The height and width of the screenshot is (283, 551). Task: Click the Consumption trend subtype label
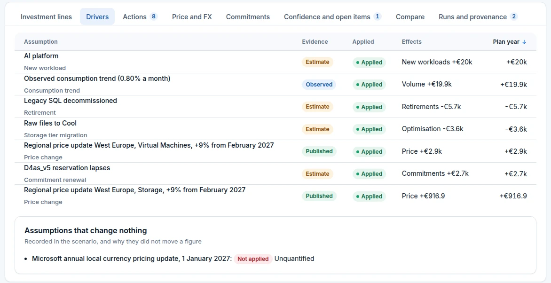(x=52, y=90)
